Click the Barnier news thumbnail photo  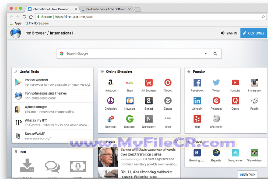click(x=108, y=157)
